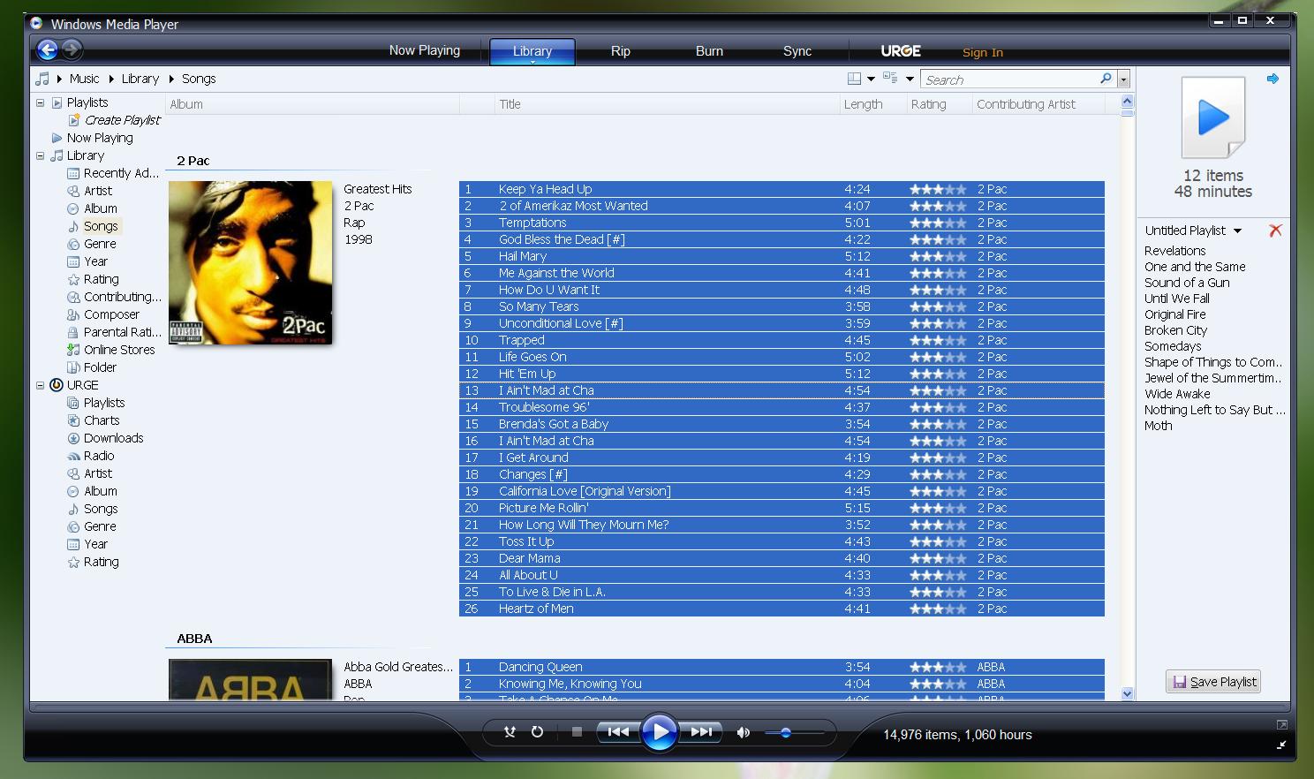Open the Sync tab
The image size is (1314, 779).
coord(797,51)
